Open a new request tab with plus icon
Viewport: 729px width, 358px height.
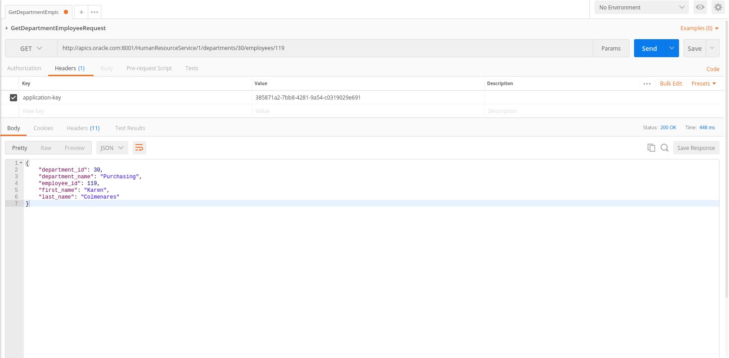click(x=81, y=12)
